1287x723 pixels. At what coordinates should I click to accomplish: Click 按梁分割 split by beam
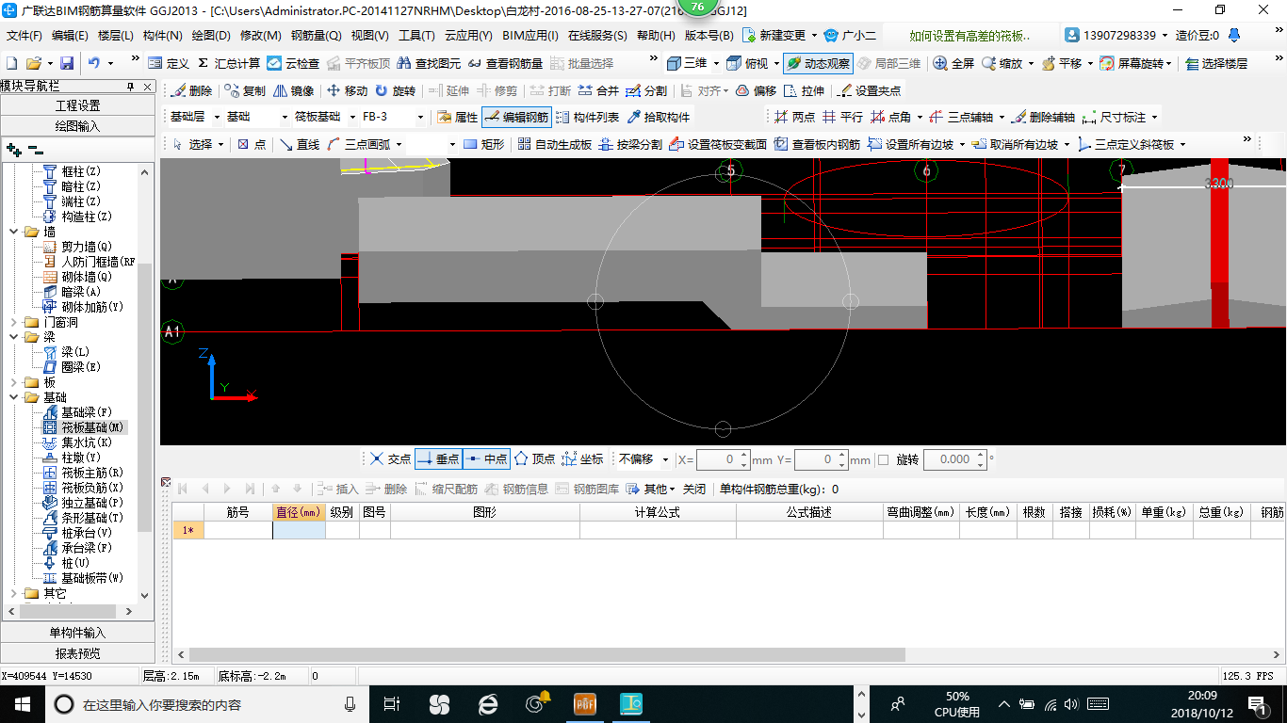[x=630, y=144]
